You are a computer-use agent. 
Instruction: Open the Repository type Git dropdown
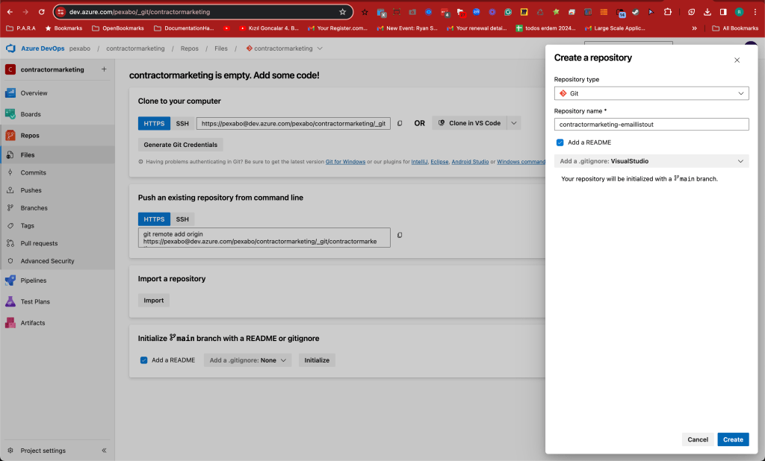click(651, 93)
